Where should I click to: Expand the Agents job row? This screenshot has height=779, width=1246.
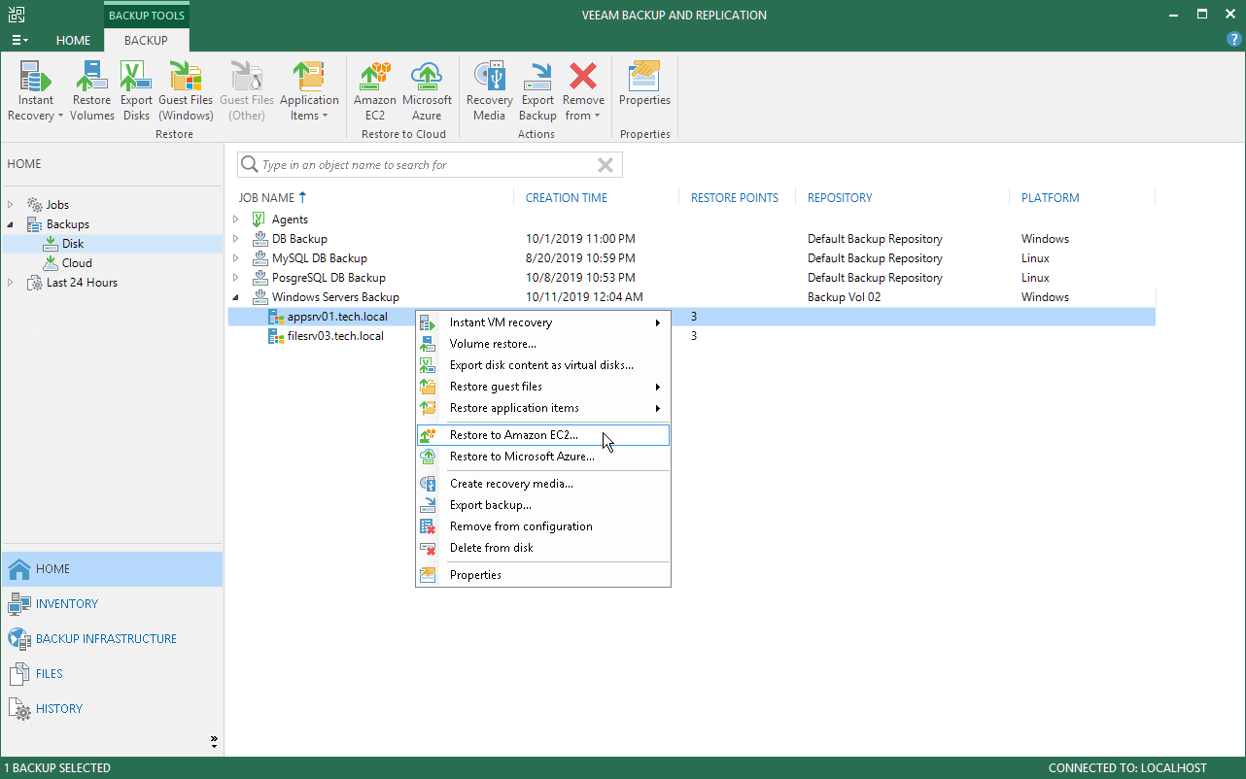pyautogui.click(x=235, y=220)
